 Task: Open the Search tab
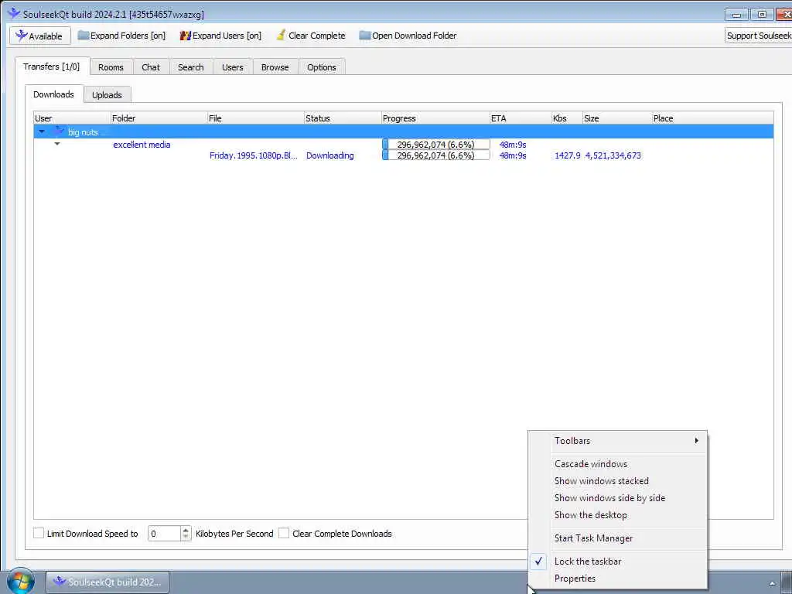tap(191, 67)
